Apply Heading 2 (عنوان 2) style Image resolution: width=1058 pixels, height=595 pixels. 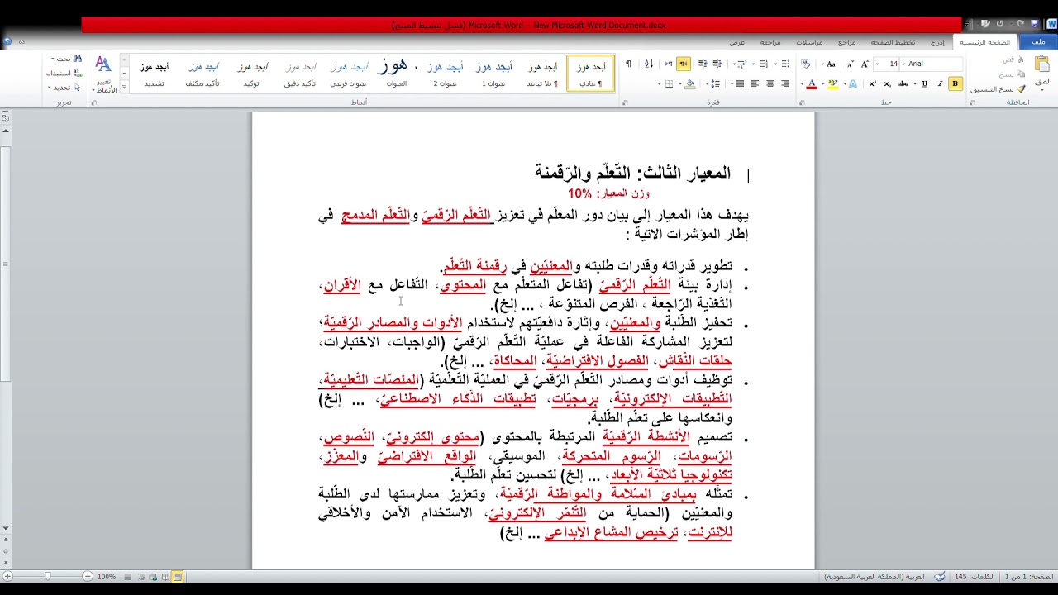445,74
